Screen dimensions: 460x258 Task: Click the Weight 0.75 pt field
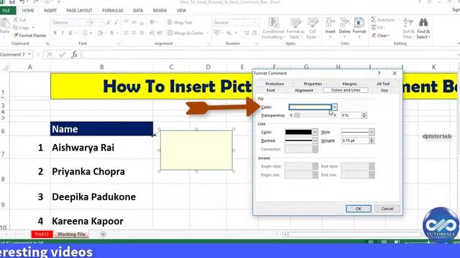354,140
